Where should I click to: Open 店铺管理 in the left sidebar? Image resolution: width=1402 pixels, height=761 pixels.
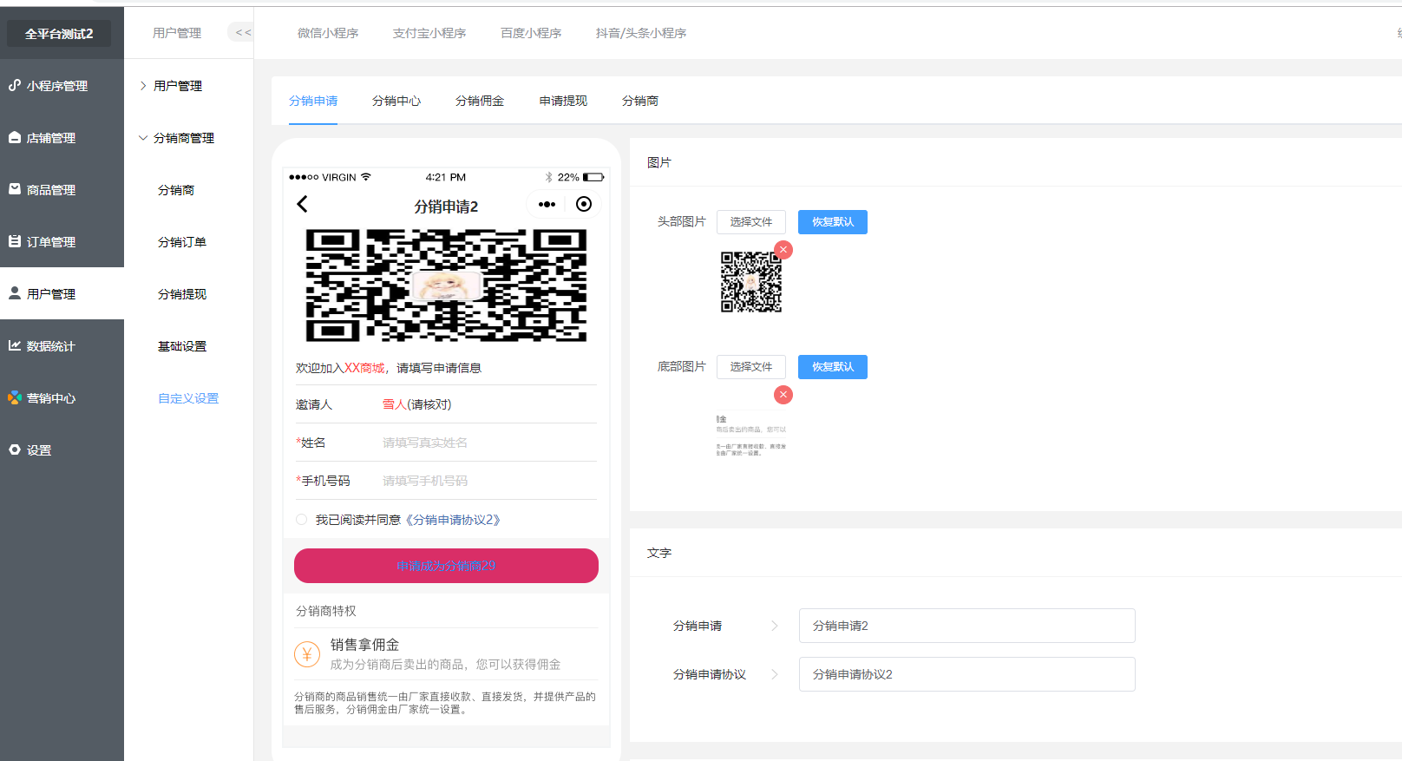(51, 138)
